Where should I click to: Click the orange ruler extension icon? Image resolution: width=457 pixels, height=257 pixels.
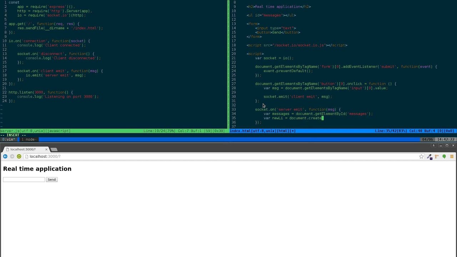(x=437, y=156)
